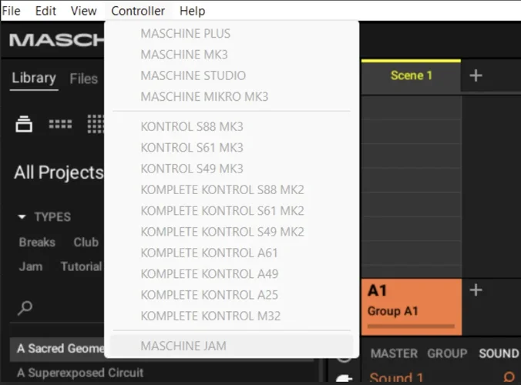
Task: Switch to MASTER tab
Action: pyautogui.click(x=394, y=353)
